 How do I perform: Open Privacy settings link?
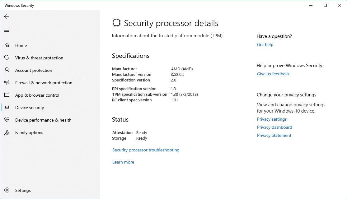pos(272,119)
